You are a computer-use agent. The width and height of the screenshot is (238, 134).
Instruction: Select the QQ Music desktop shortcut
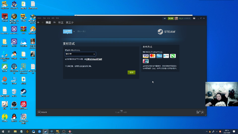[x=5, y=118]
